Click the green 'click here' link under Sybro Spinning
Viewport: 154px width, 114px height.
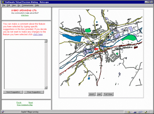[25, 15]
